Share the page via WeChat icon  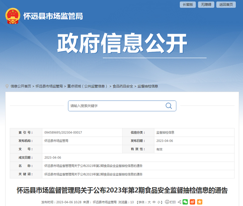click(x=185, y=202)
